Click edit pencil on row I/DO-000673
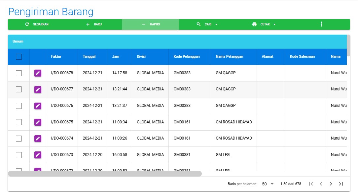This screenshot has width=358, height=192. point(38,155)
